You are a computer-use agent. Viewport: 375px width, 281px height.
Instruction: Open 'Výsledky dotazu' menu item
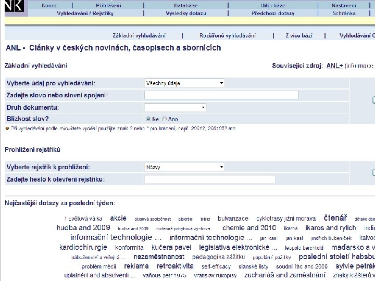point(186,14)
